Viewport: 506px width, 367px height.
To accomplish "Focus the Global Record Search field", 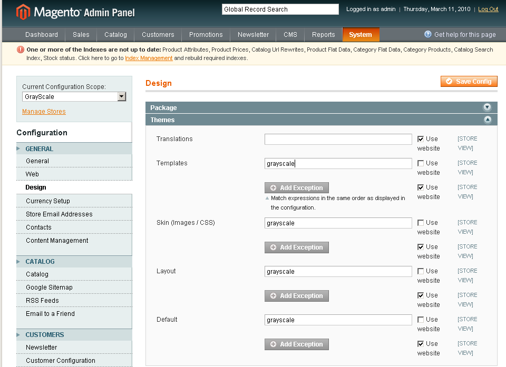I will (x=280, y=9).
